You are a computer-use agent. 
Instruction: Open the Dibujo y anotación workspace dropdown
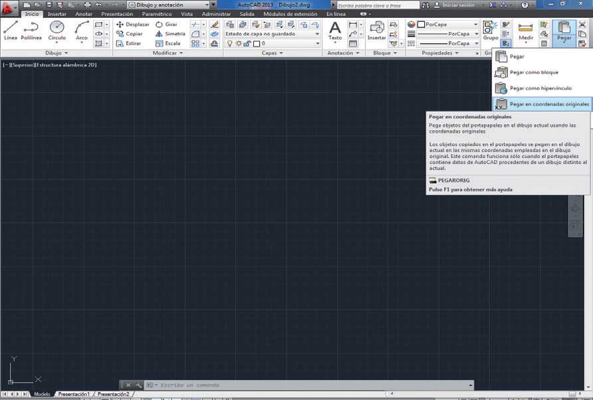point(169,5)
